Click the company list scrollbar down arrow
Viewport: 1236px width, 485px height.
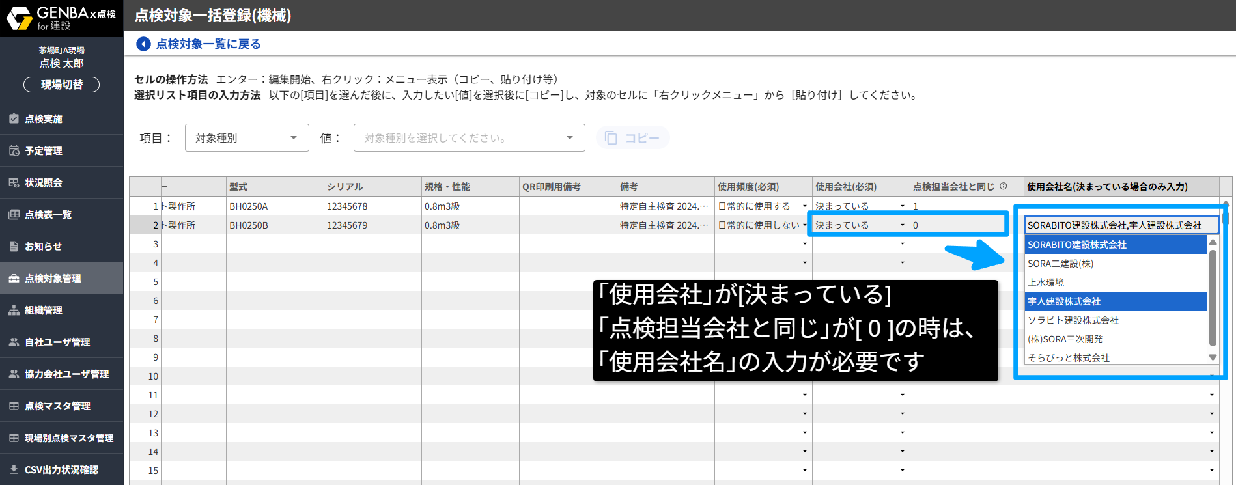(x=1213, y=357)
